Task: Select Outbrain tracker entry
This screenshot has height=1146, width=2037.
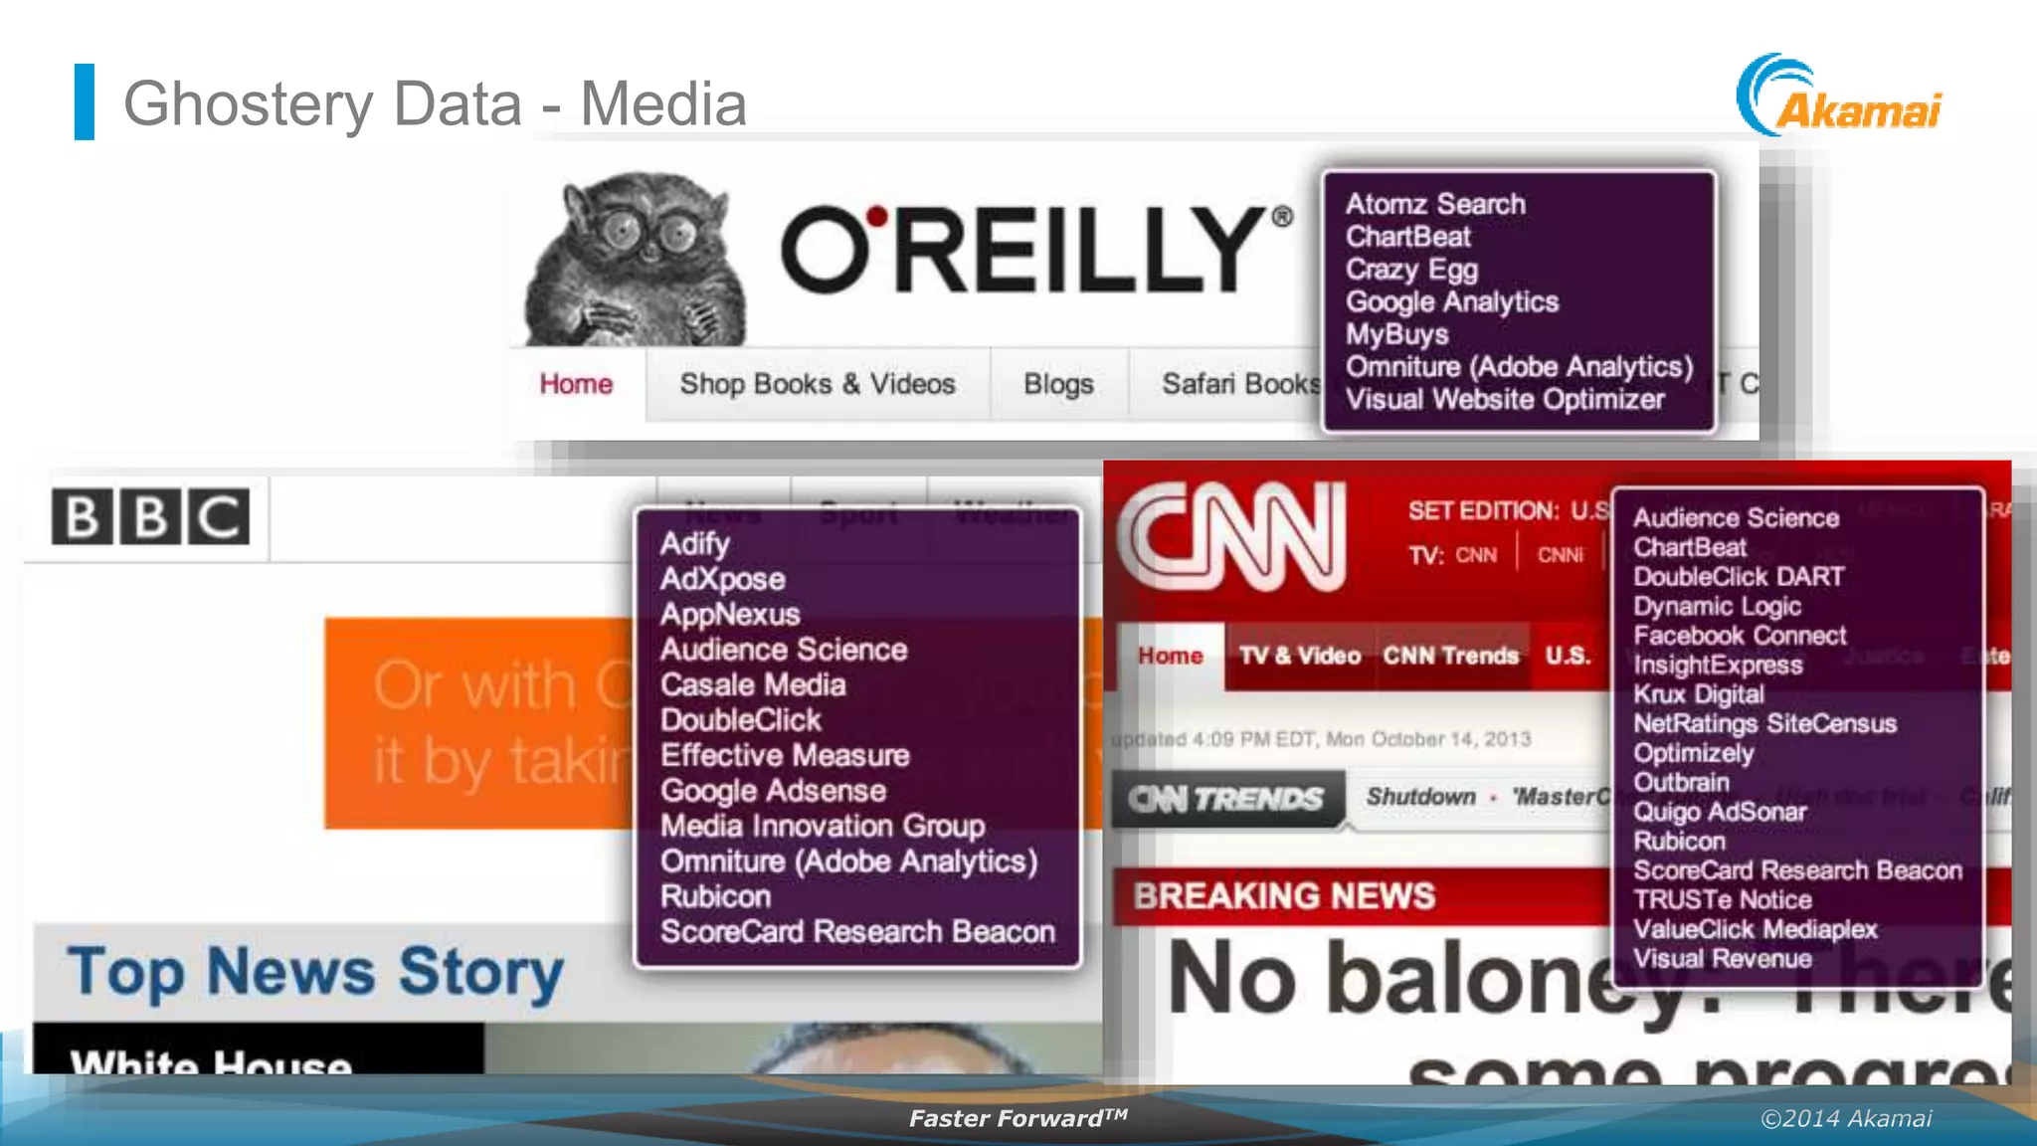Action: [1681, 783]
